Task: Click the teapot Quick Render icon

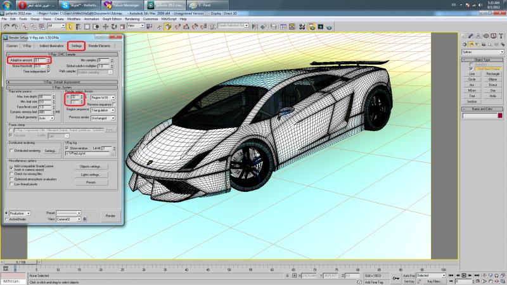Action: click(330, 26)
